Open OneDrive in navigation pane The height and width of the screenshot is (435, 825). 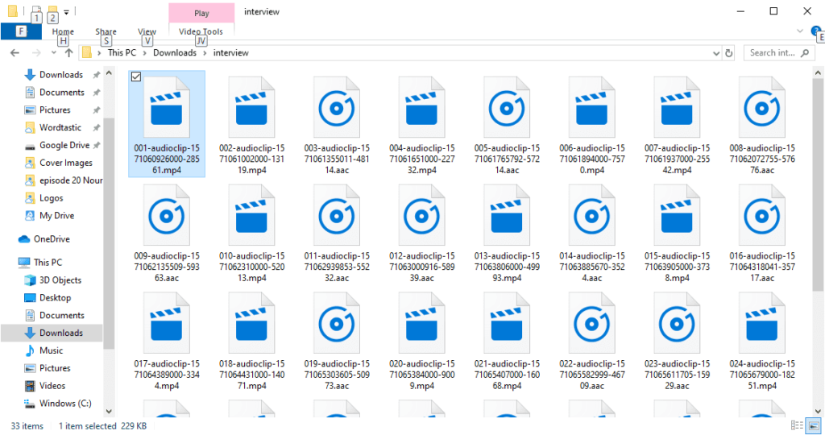click(x=52, y=238)
